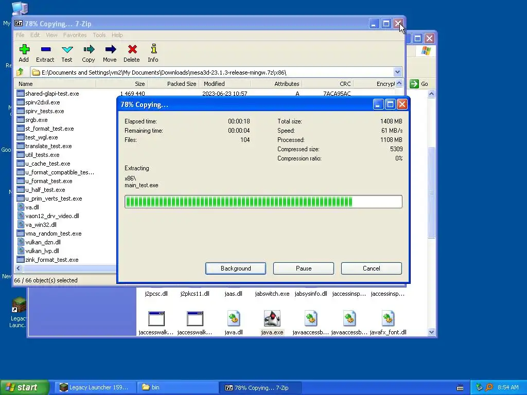This screenshot has height=395, width=527.
Task: Pause the copying operation
Action: 304,268
